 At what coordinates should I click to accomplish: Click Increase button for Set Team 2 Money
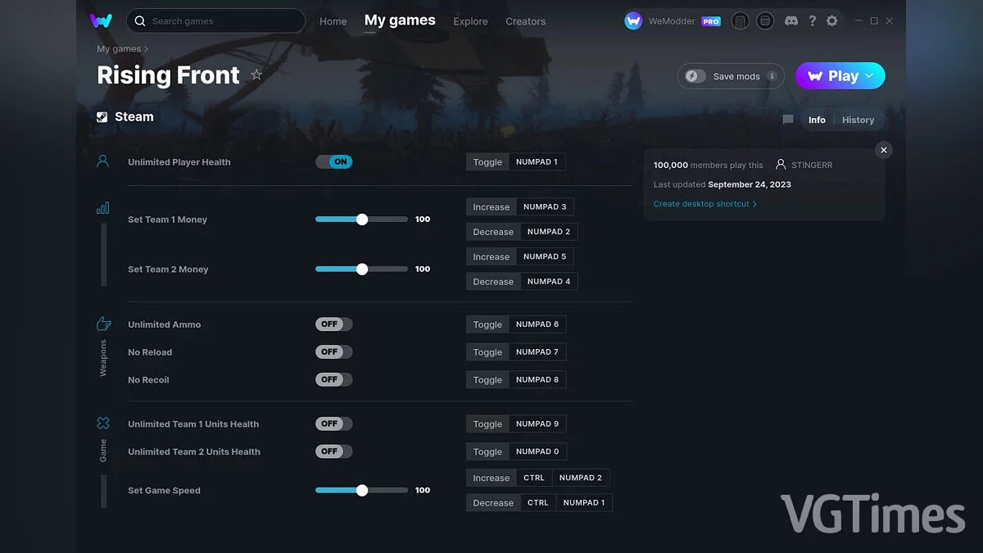click(491, 257)
